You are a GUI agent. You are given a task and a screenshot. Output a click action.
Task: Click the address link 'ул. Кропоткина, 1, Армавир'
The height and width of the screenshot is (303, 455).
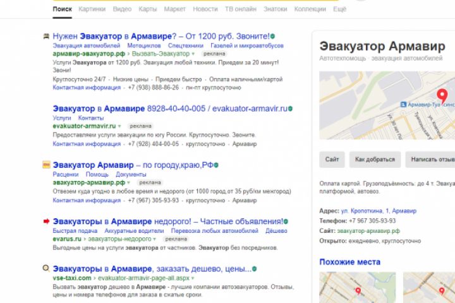pyautogui.click(x=379, y=211)
